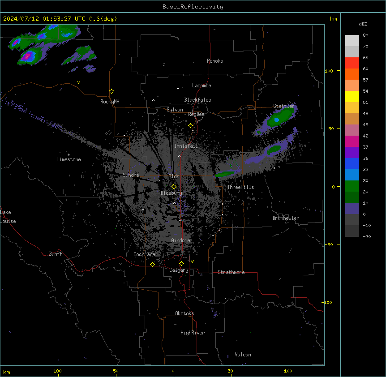This screenshot has height=377, width=386.
Task: Click the Airdrie label
Action: pyautogui.click(x=181, y=240)
